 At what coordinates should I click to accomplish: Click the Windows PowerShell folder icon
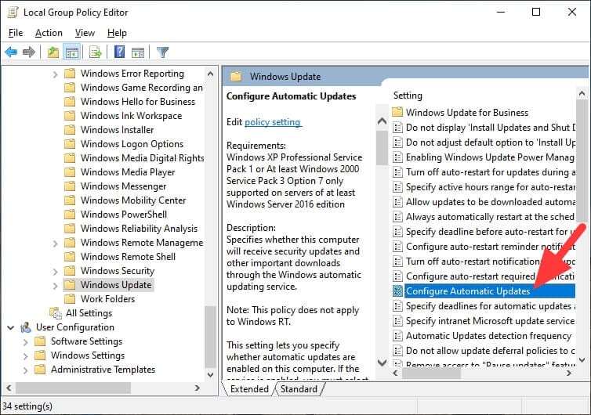click(70, 215)
